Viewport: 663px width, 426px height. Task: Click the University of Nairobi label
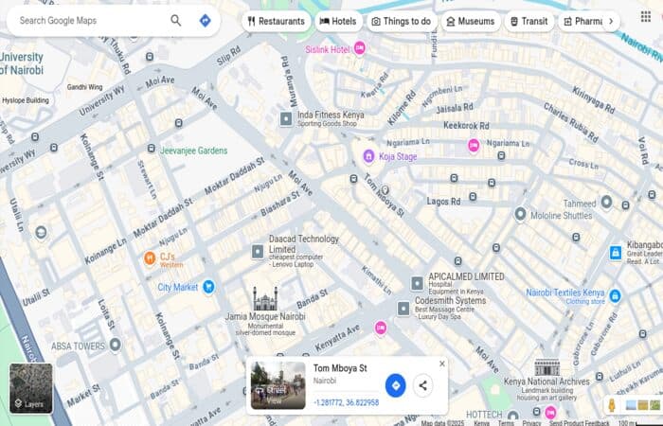pyautogui.click(x=22, y=63)
